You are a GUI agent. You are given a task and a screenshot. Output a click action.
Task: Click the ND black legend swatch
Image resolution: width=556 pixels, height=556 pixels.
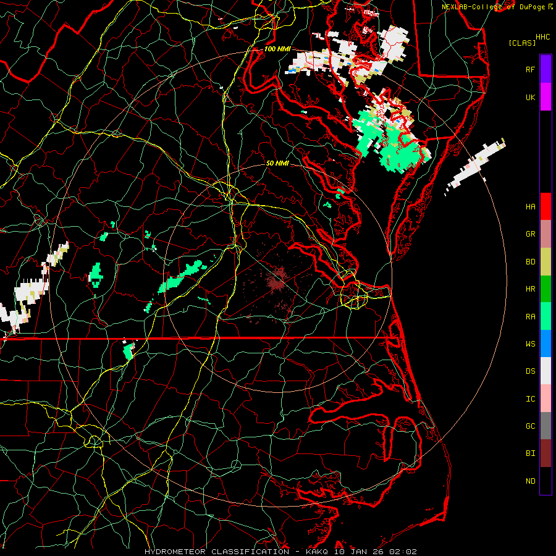[545, 481]
